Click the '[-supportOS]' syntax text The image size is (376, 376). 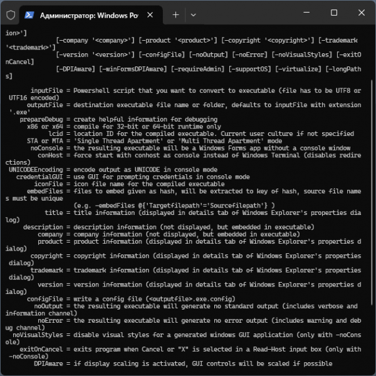pyautogui.click(x=249, y=69)
